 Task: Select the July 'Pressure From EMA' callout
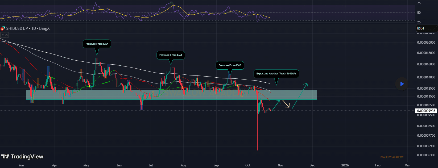point(171,55)
